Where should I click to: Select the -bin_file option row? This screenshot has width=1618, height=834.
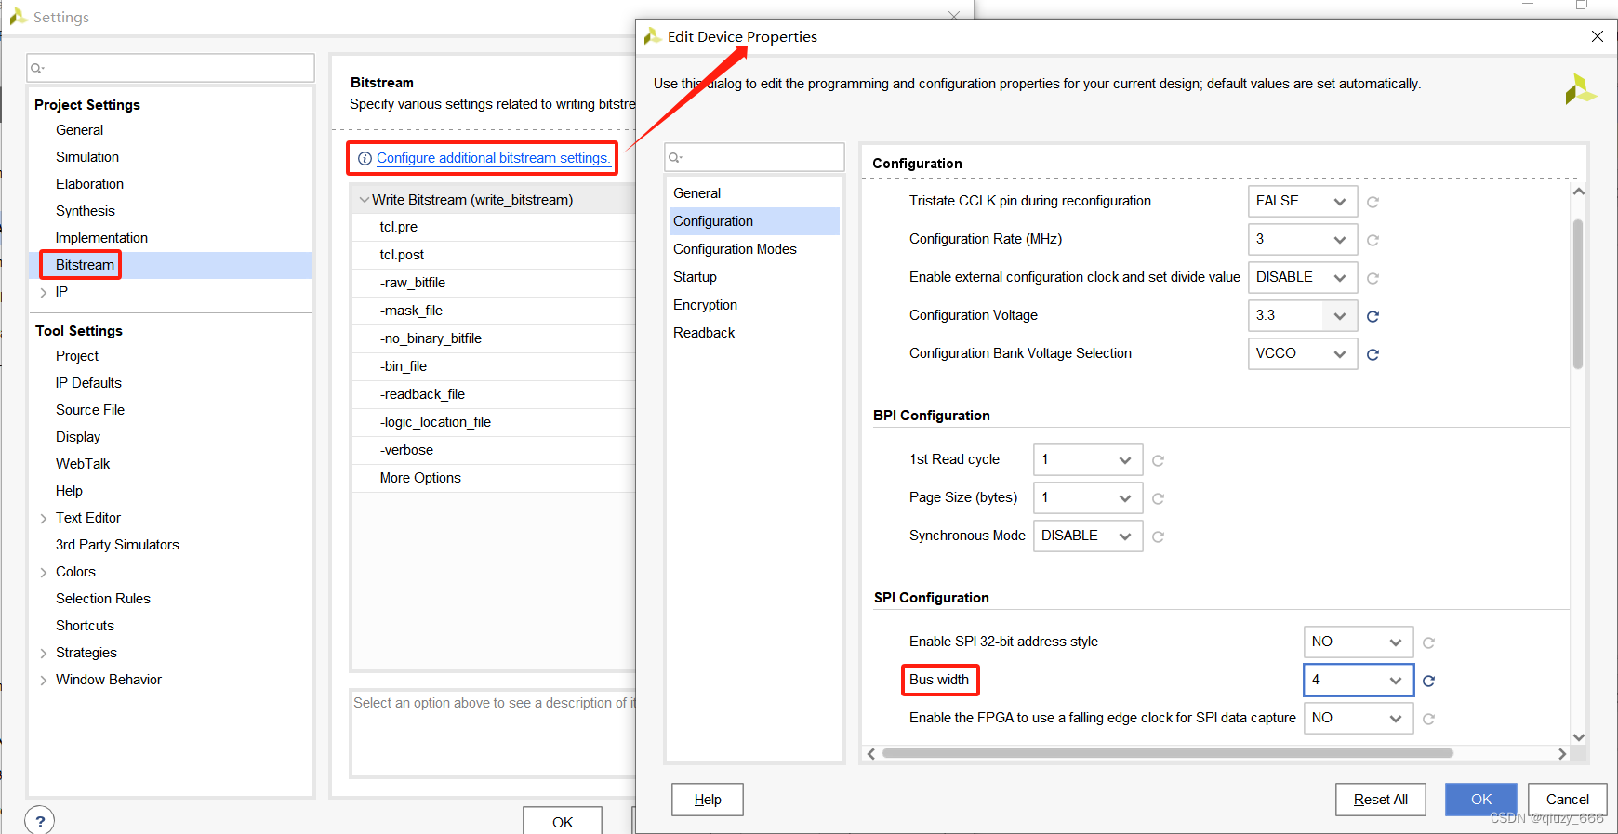click(494, 366)
